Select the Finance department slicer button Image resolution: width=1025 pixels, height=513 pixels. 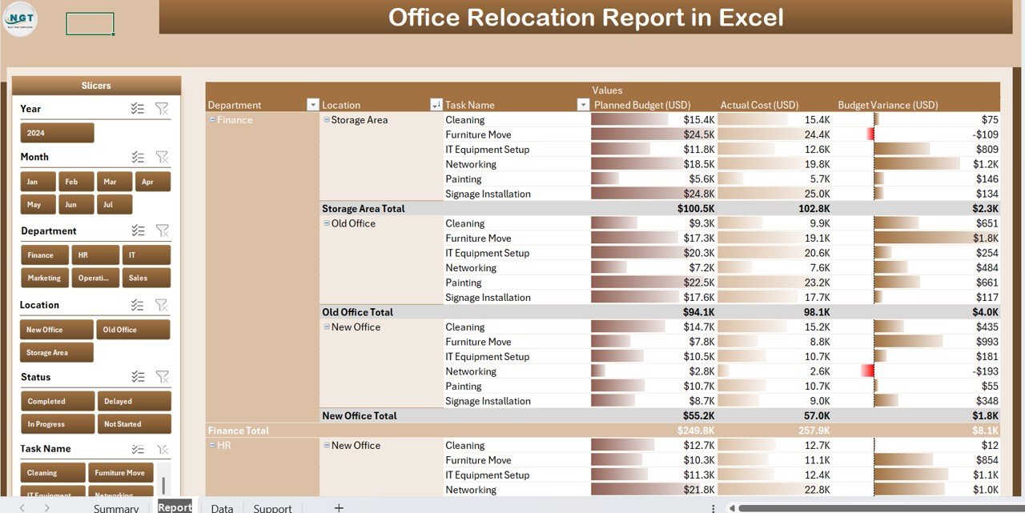(x=44, y=255)
